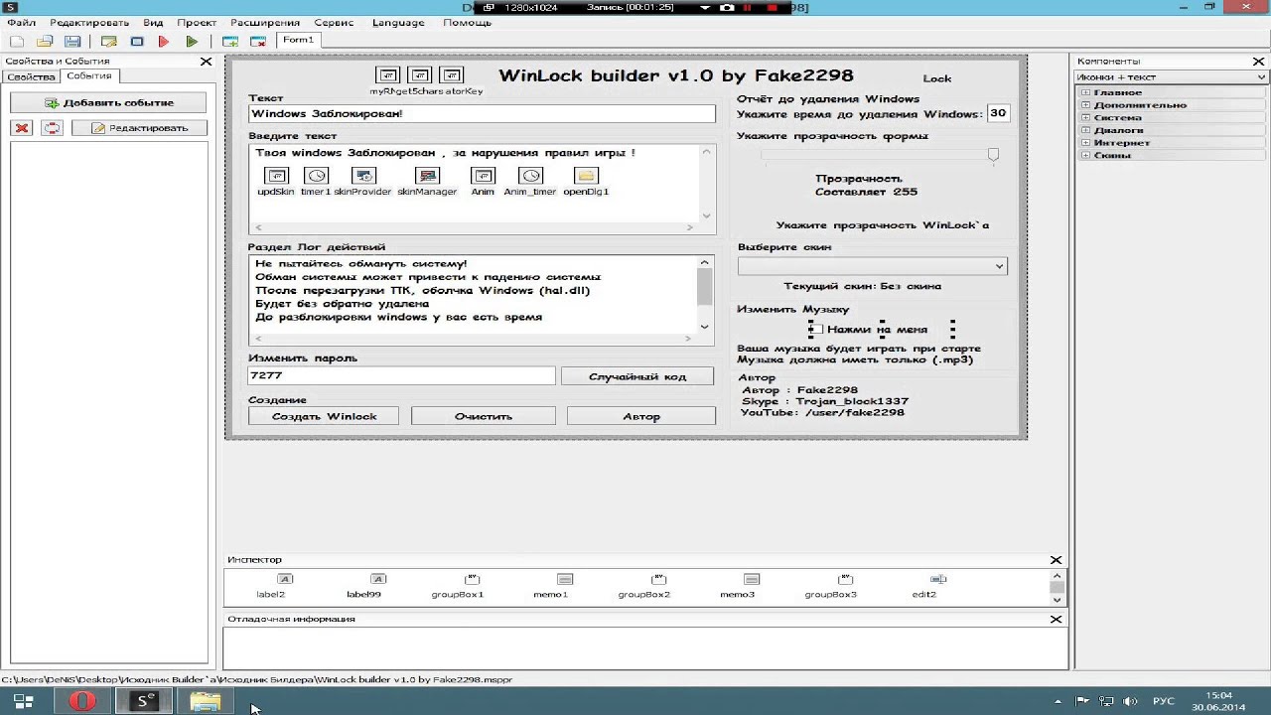Open the Файл menu
Viewport: 1271px width, 715px height.
[21, 22]
